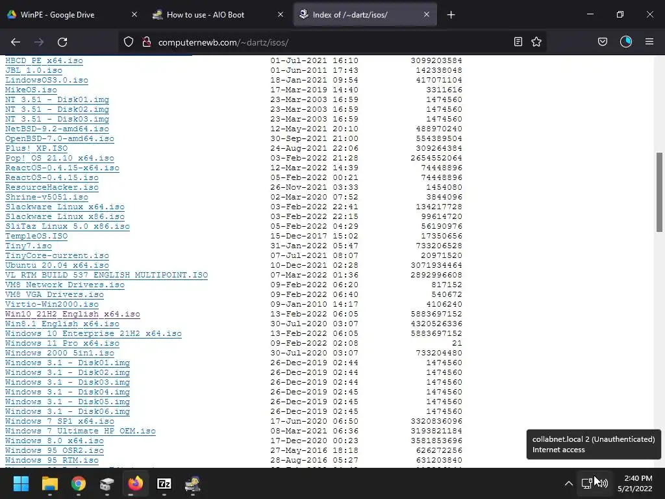This screenshot has width=665, height=499.
Task: Open SliTaz_Linux_5.0_x86.iso link
Action: [x=68, y=227]
